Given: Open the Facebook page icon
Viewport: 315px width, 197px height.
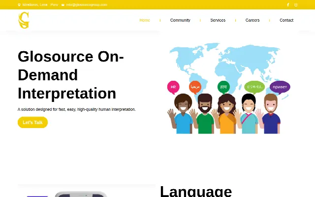Looking at the screenshot, I should coord(288,5).
